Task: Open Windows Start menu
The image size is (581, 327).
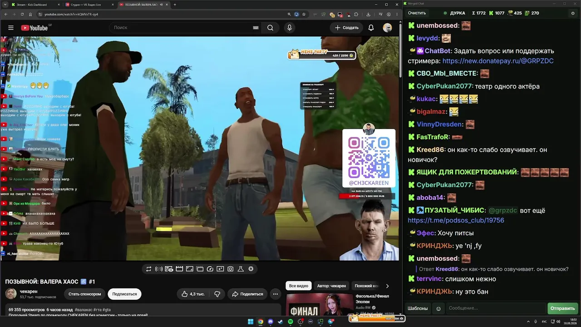Action: pos(250,322)
